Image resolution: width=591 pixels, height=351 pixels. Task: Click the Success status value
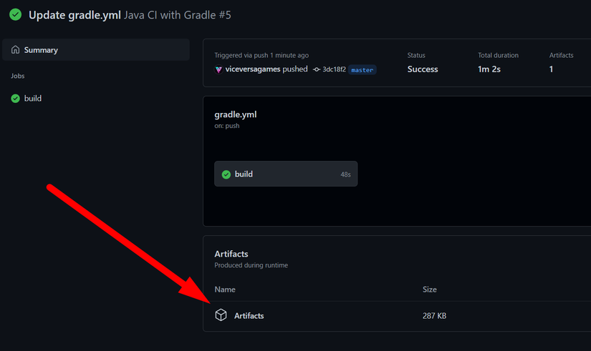[423, 69]
